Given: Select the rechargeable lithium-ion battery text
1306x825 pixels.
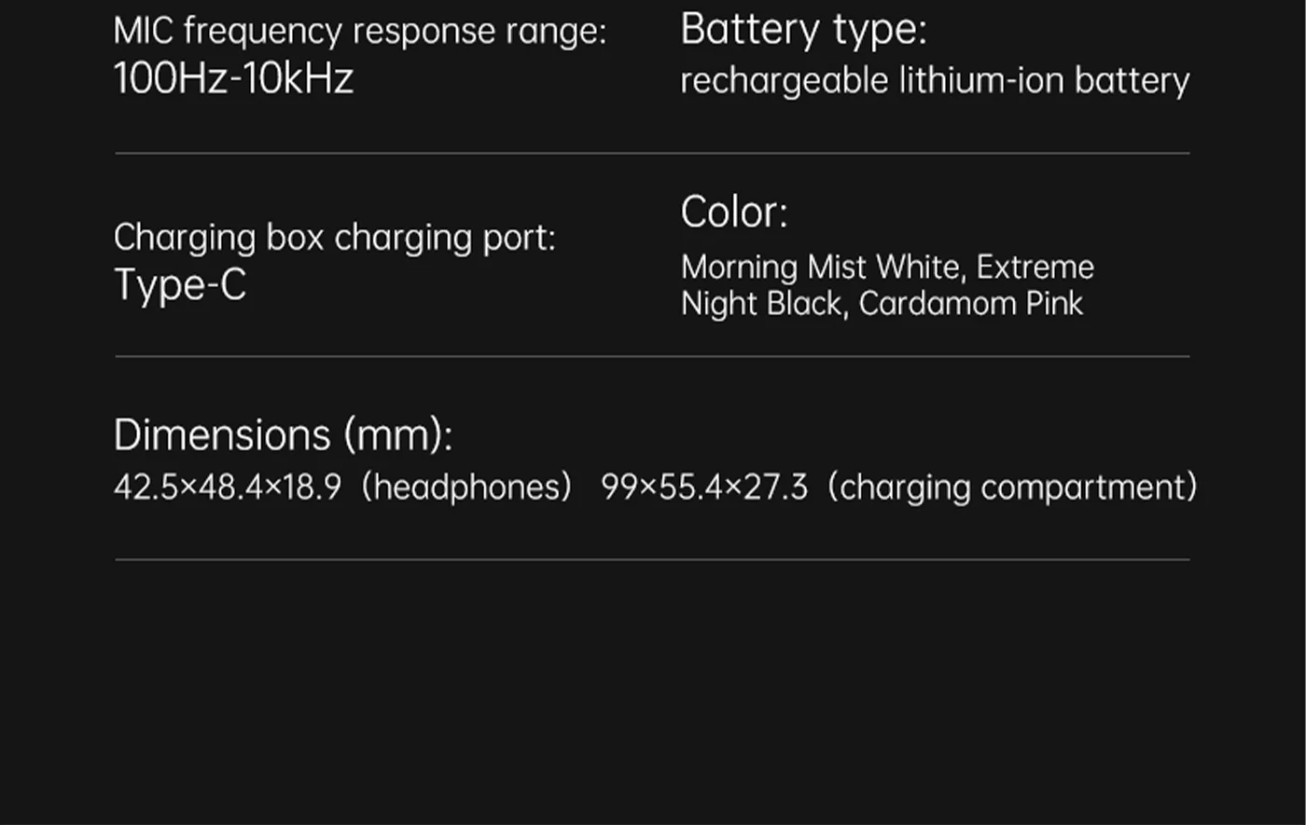Looking at the screenshot, I should click(935, 81).
